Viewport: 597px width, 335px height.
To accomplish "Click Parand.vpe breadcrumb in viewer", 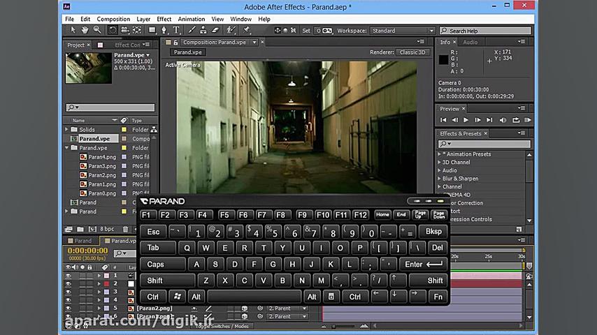I will click(188, 52).
